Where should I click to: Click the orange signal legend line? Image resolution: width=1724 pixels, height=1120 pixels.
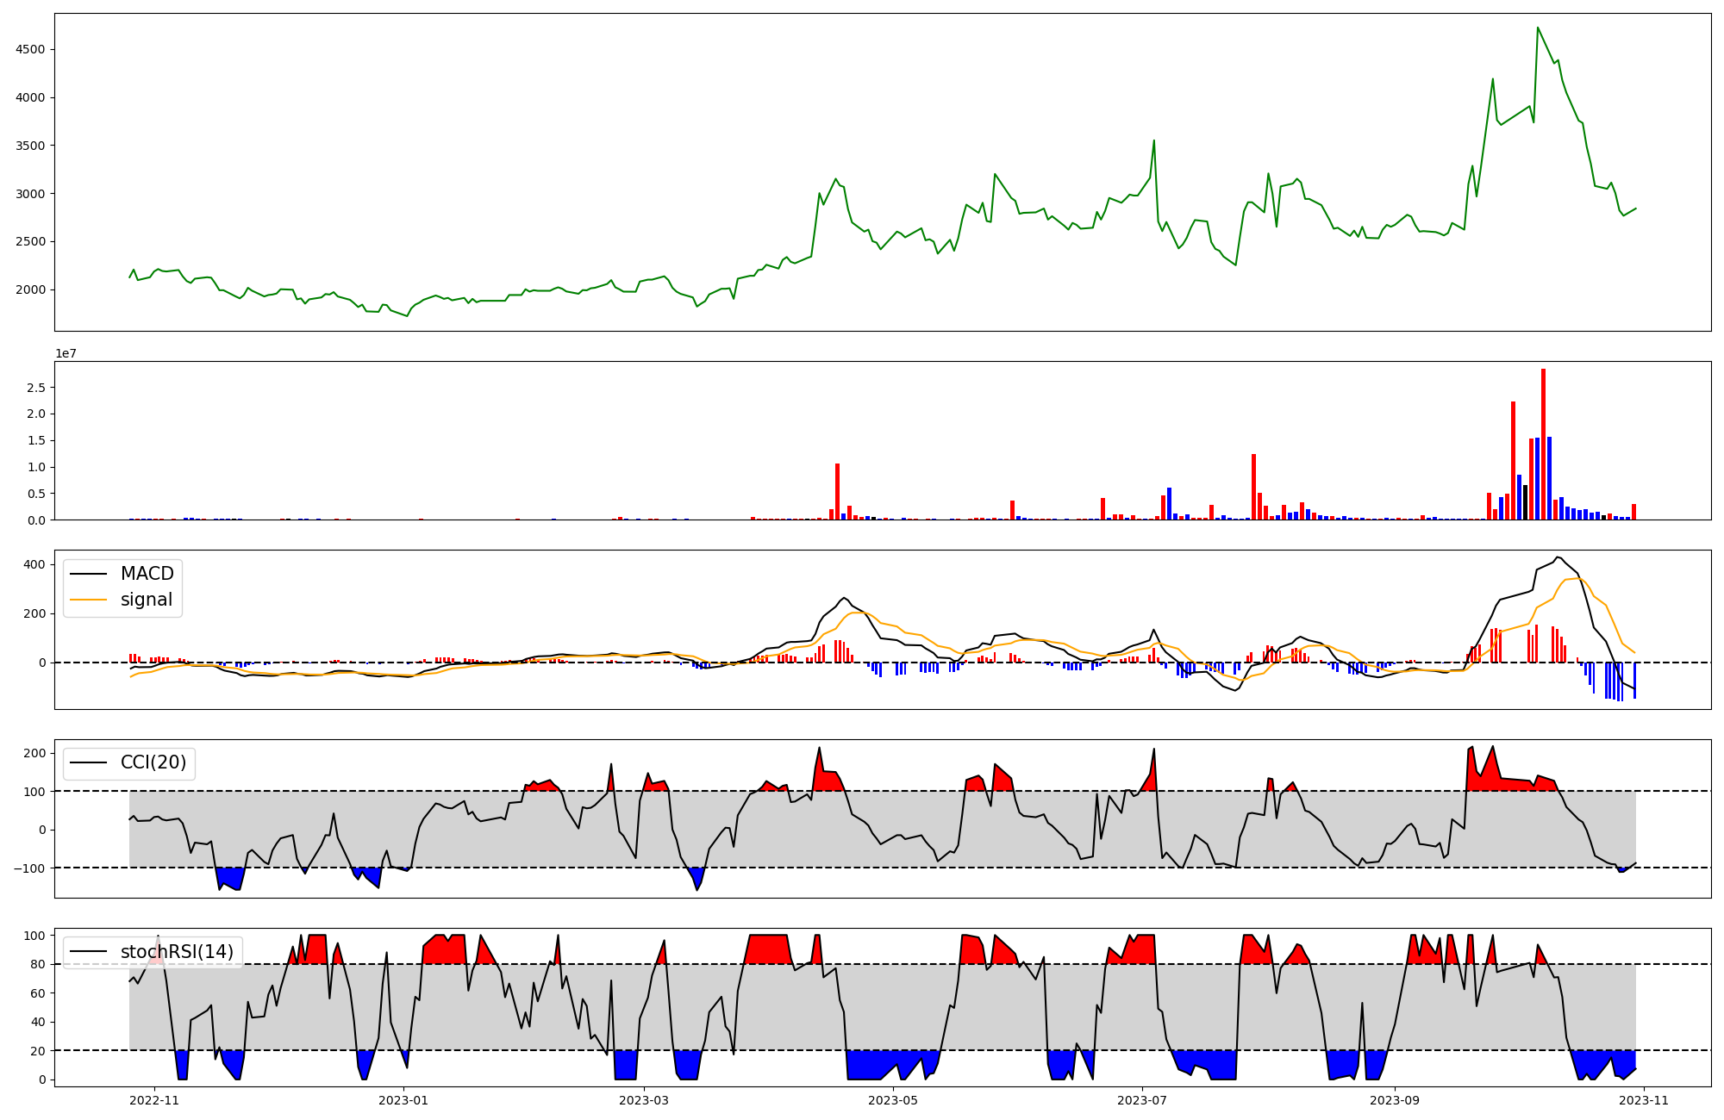[88, 600]
